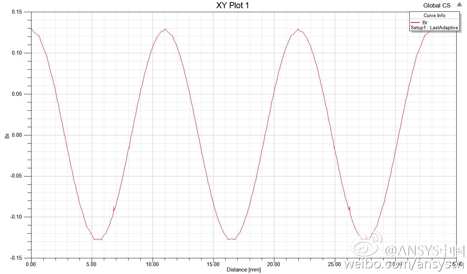
Task: Click the X-axis label "20.00"
Action: tap(274, 264)
